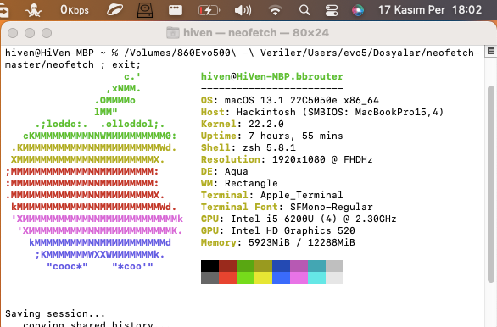The height and width of the screenshot is (327, 497).
Task: Click the WM 'Rectangle' text
Action: click(x=251, y=183)
